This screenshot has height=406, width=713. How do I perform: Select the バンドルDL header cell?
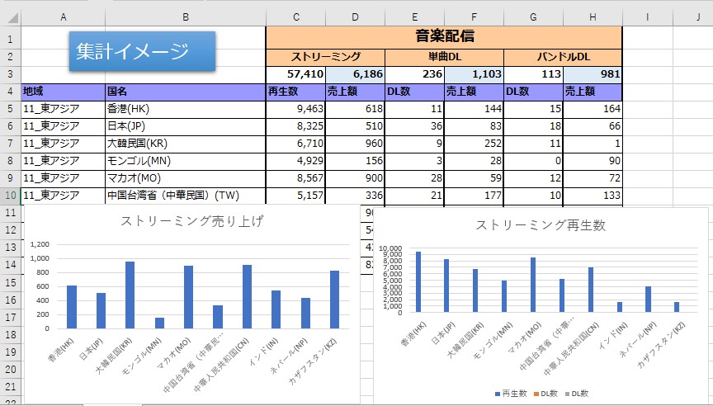[563, 57]
